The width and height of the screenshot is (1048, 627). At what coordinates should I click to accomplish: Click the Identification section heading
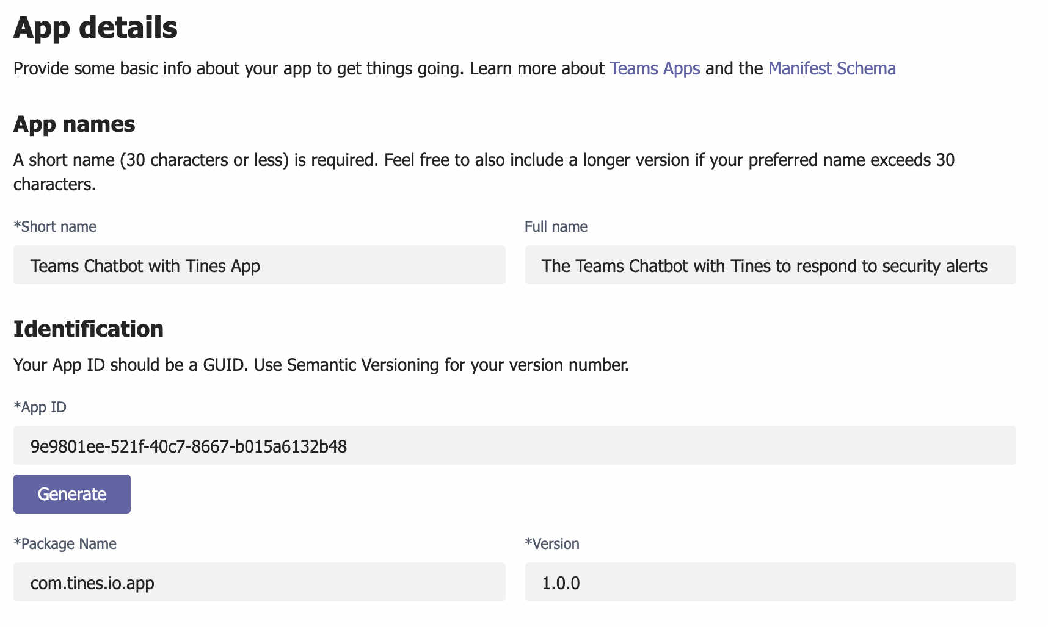(89, 329)
